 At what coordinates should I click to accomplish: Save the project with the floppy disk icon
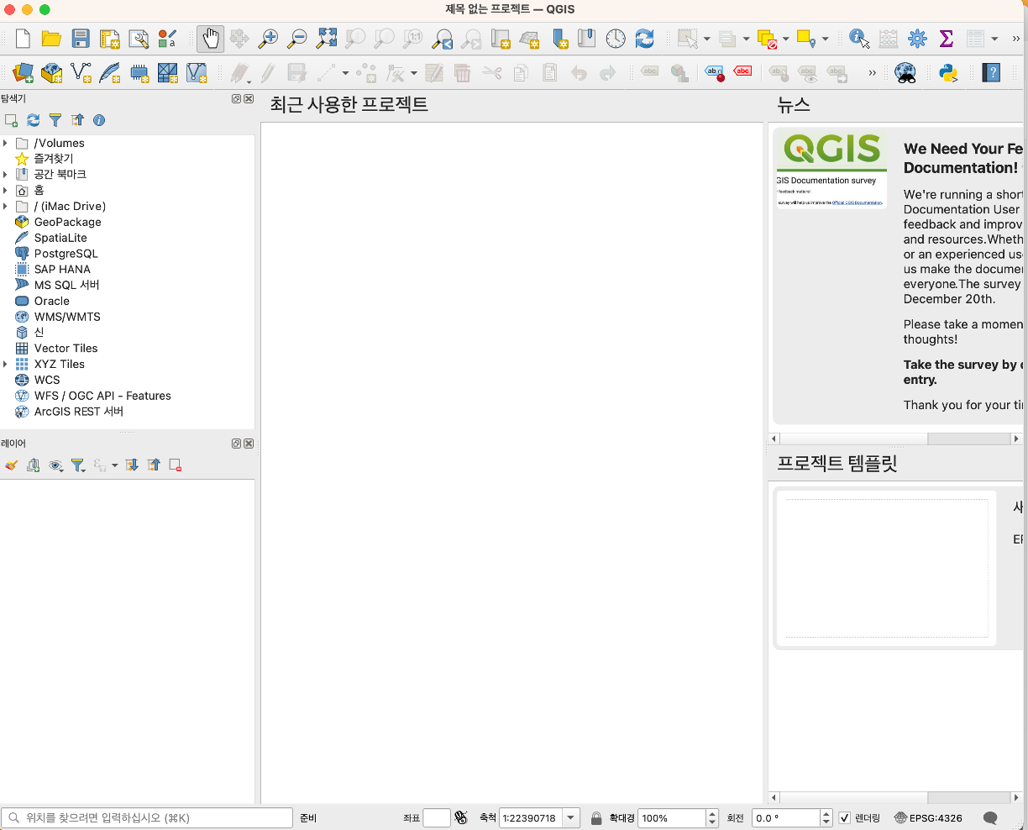pyautogui.click(x=81, y=39)
